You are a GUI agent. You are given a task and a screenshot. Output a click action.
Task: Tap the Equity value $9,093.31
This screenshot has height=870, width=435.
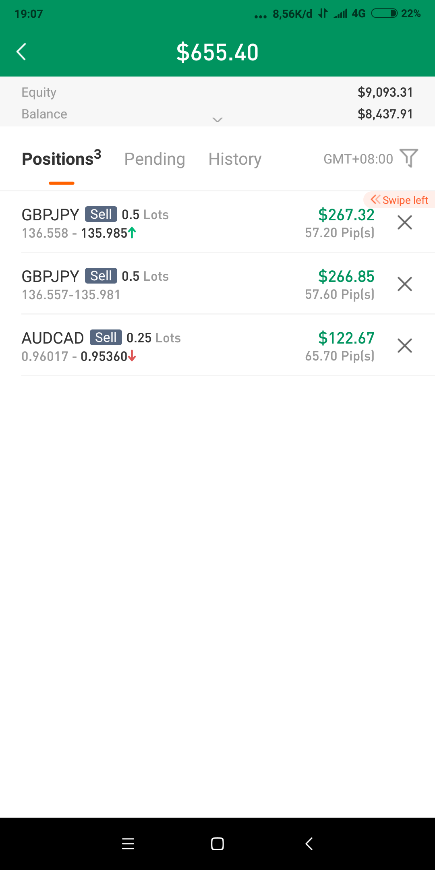pos(385,92)
